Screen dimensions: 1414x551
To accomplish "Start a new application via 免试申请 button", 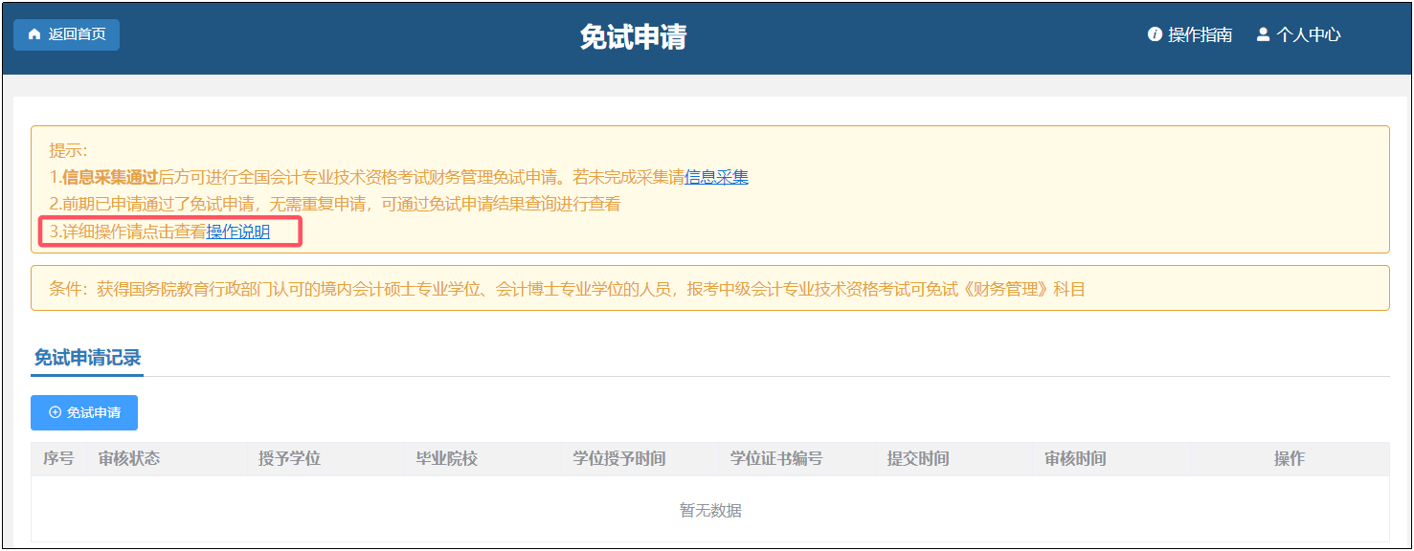I will [83, 412].
